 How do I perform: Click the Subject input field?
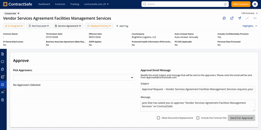198,89
